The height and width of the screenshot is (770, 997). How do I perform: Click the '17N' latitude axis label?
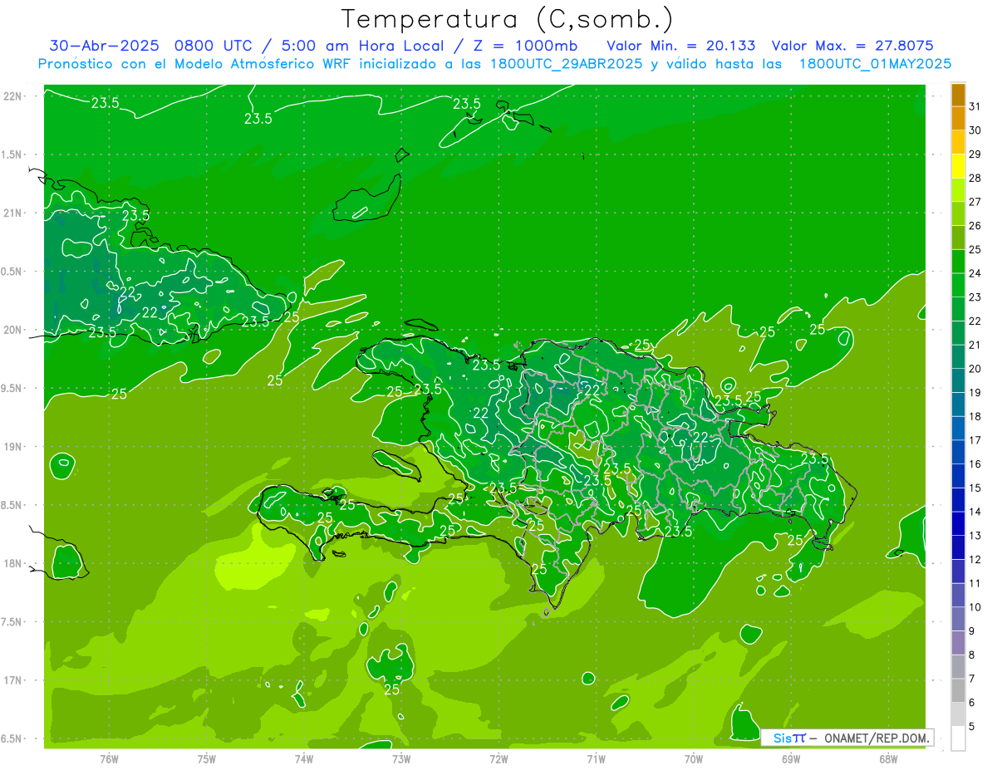14,680
